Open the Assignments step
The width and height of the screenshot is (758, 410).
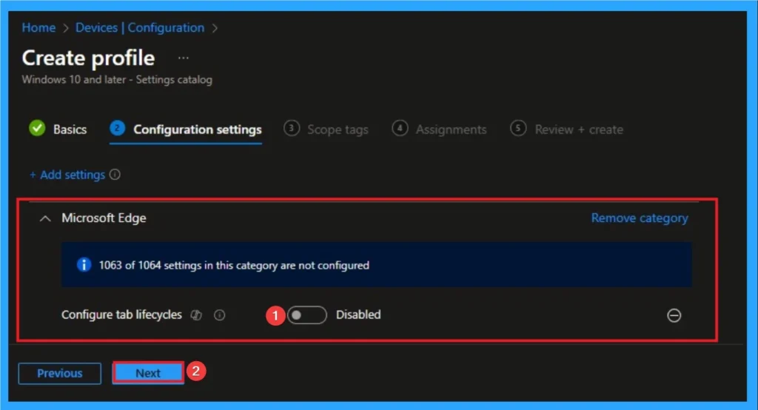click(451, 130)
